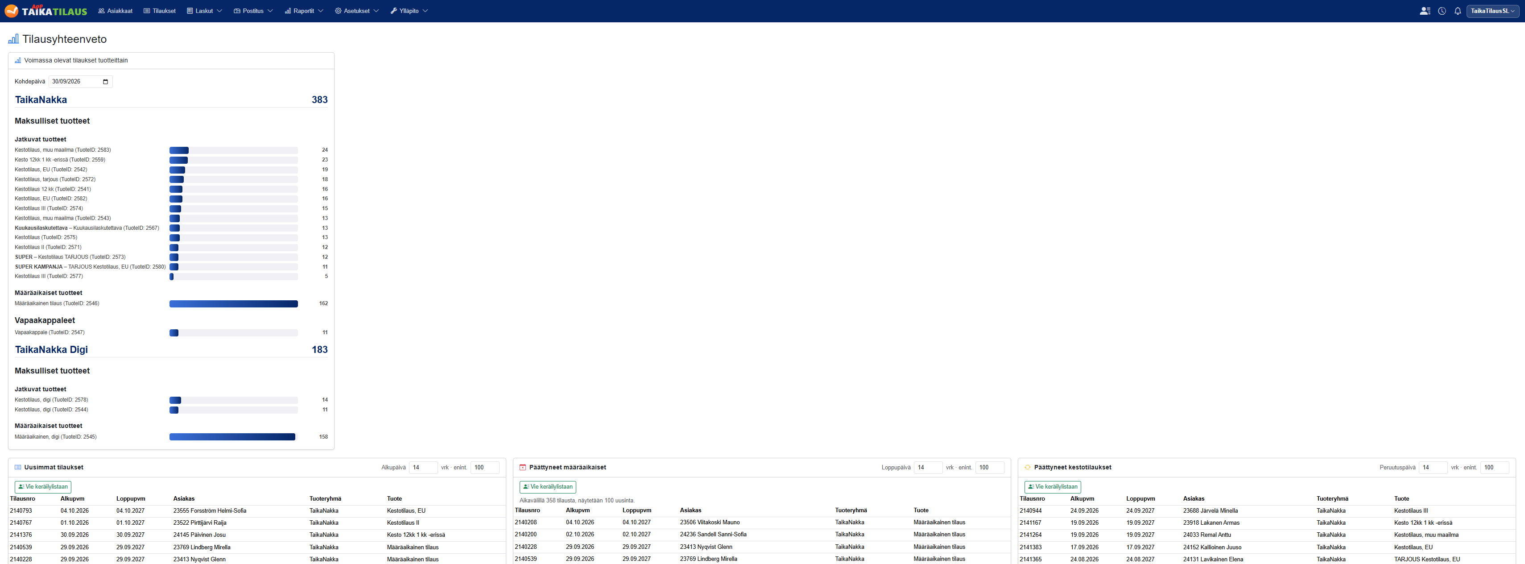This screenshot has height=564, width=1525.
Task: Click order number 2140944 in Päättyneet kestotilaukset
Action: tap(1031, 511)
